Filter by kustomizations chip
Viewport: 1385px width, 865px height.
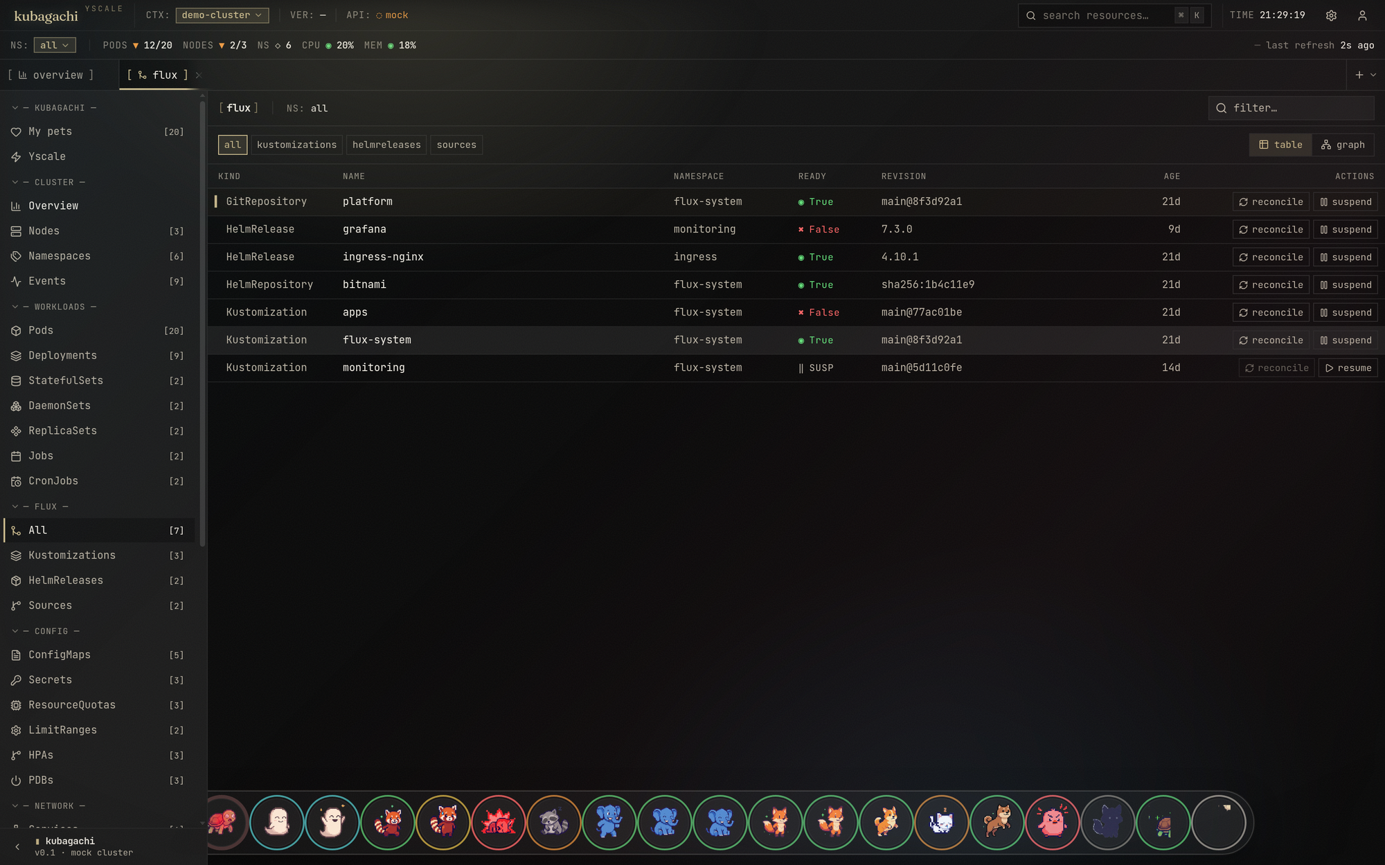(x=296, y=145)
